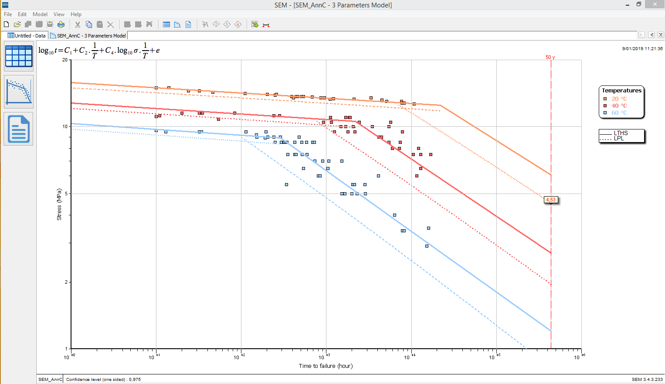Show data table via toolbar grid icon
The width and height of the screenshot is (665, 384).
[166, 24]
